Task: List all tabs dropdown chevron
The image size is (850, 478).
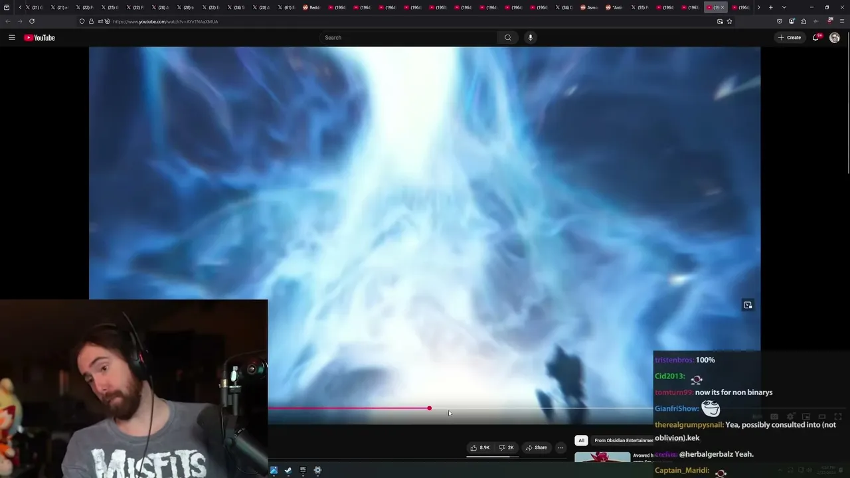Action: click(784, 7)
